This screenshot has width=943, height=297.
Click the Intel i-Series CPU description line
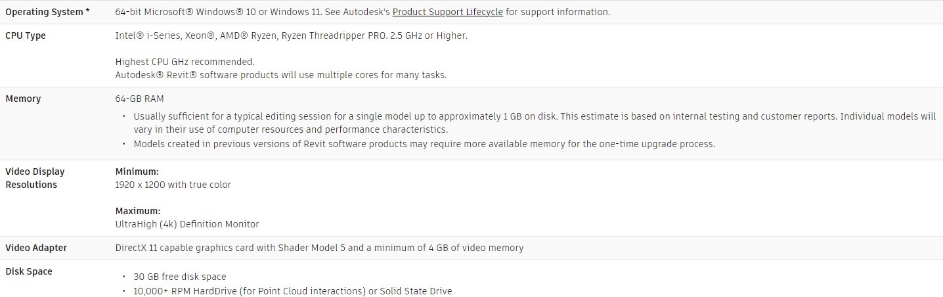(291, 35)
